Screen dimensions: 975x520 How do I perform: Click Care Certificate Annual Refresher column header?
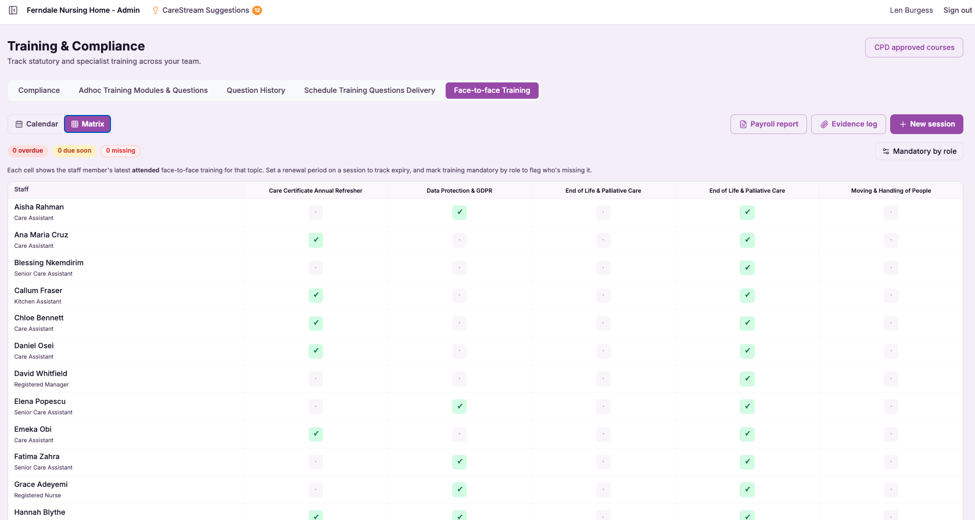[316, 191]
